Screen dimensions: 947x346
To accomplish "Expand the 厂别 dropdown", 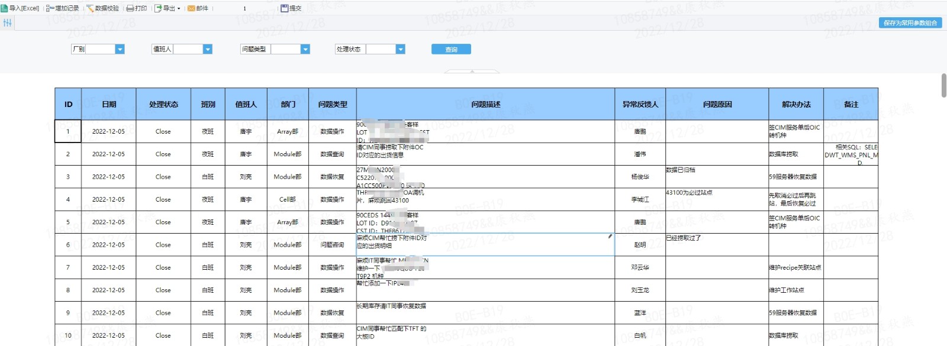I will [x=120, y=49].
